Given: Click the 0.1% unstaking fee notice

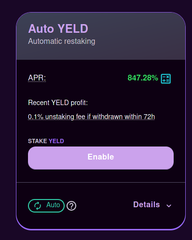Looking at the screenshot, I should 91,117.
